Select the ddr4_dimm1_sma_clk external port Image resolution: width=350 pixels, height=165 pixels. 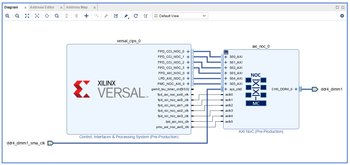click(51, 143)
